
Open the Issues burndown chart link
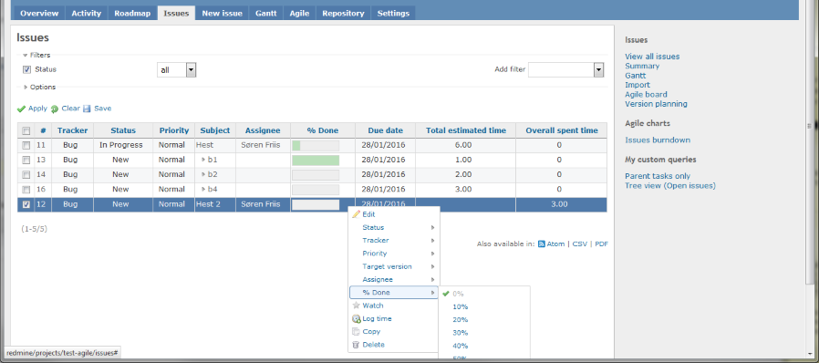[658, 140]
